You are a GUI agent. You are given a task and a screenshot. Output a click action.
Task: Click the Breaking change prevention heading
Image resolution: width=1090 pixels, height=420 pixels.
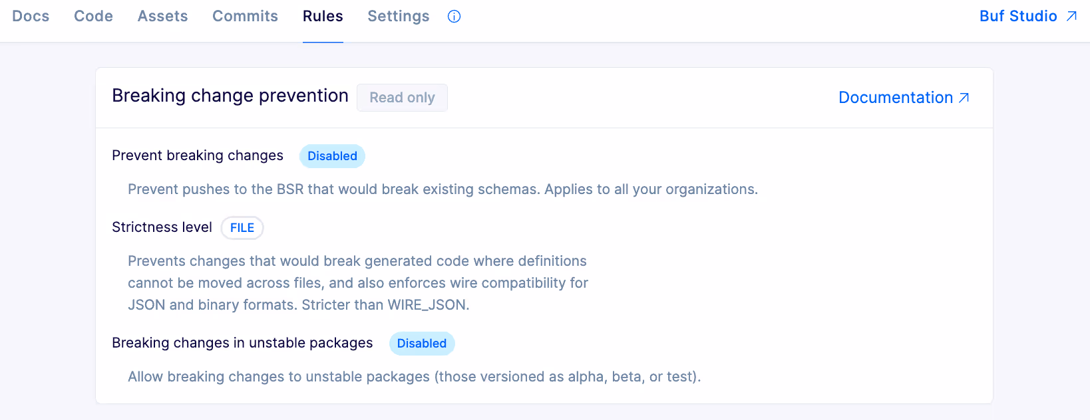[230, 96]
